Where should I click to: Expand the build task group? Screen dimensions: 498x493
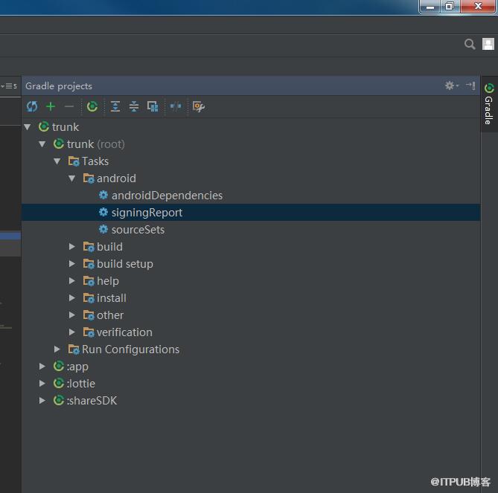tap(72, 247)
